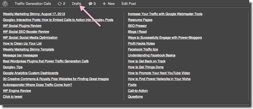Open Traffic Generation Cafe site menu

[x=33, y=3]
